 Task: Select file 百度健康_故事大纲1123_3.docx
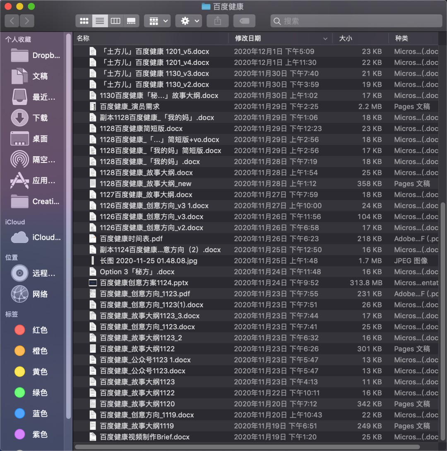(x=256, y=316)
